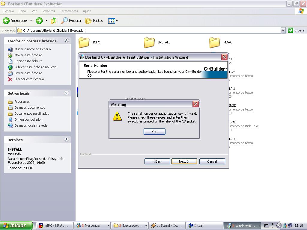Viewport: 307px width, 230px height.
Task: Go up one folder level icon
Action: pyautogui.click(x=53, y=21)
